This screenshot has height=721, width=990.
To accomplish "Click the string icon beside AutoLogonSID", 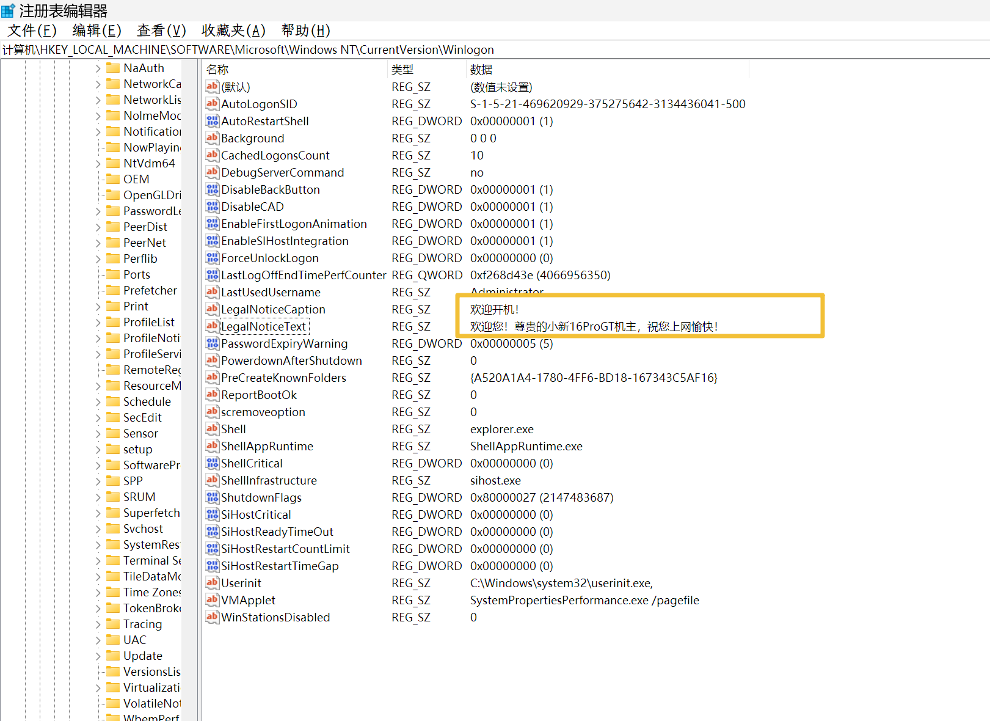I will click(x=212, y=104).
